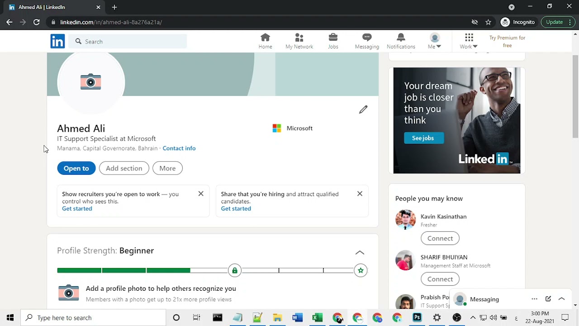Click the profile photo camera placeholder
This screenshot has width=579, height=326.
(x=90, y=81)
